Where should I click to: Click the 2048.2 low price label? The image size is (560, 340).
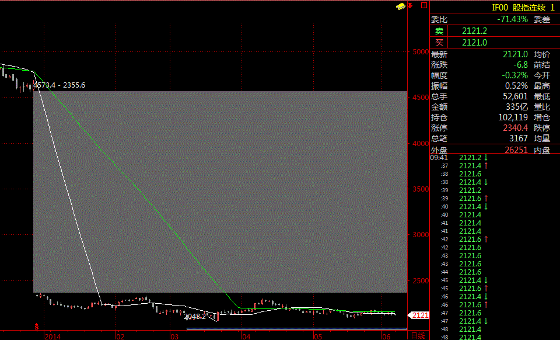click(x=195, y=317)
